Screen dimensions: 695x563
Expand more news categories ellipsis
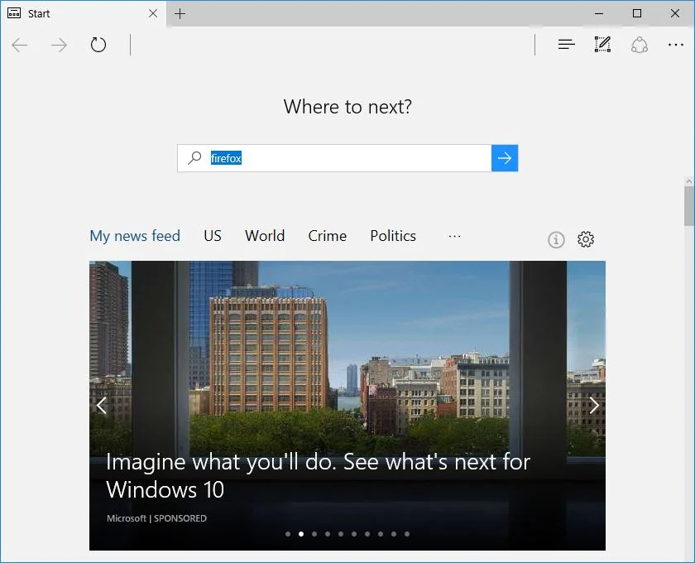(x=454, y=236)
